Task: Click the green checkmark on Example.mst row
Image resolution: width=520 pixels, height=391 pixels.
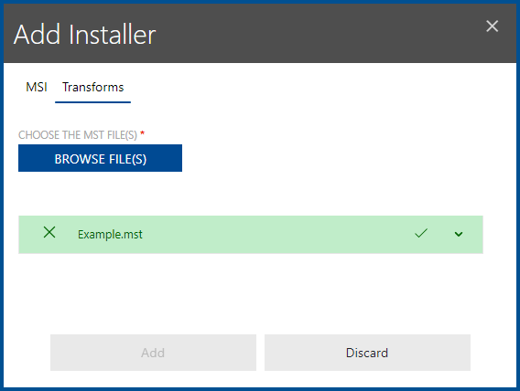Action: pyautogui.click(x=421, y=234)
